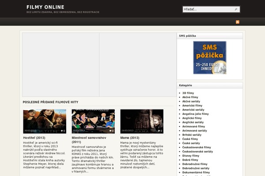
Task: Select the Dobrodružné seriály category
Action: coord(196,168)
